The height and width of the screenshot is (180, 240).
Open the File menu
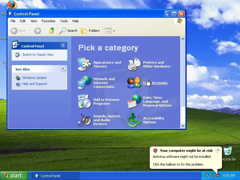coord(13,21)
